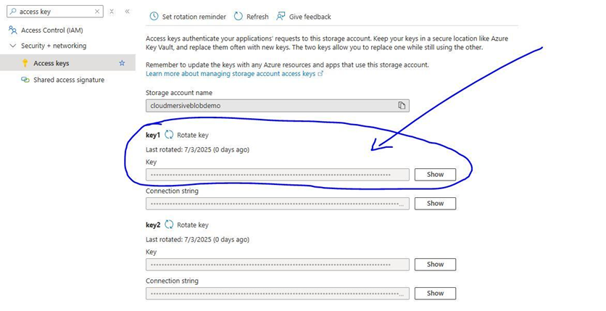The height and width of the screenshot is (311, 606).
Task: Open Access Control (IAM)
Action: coord(51,30)
